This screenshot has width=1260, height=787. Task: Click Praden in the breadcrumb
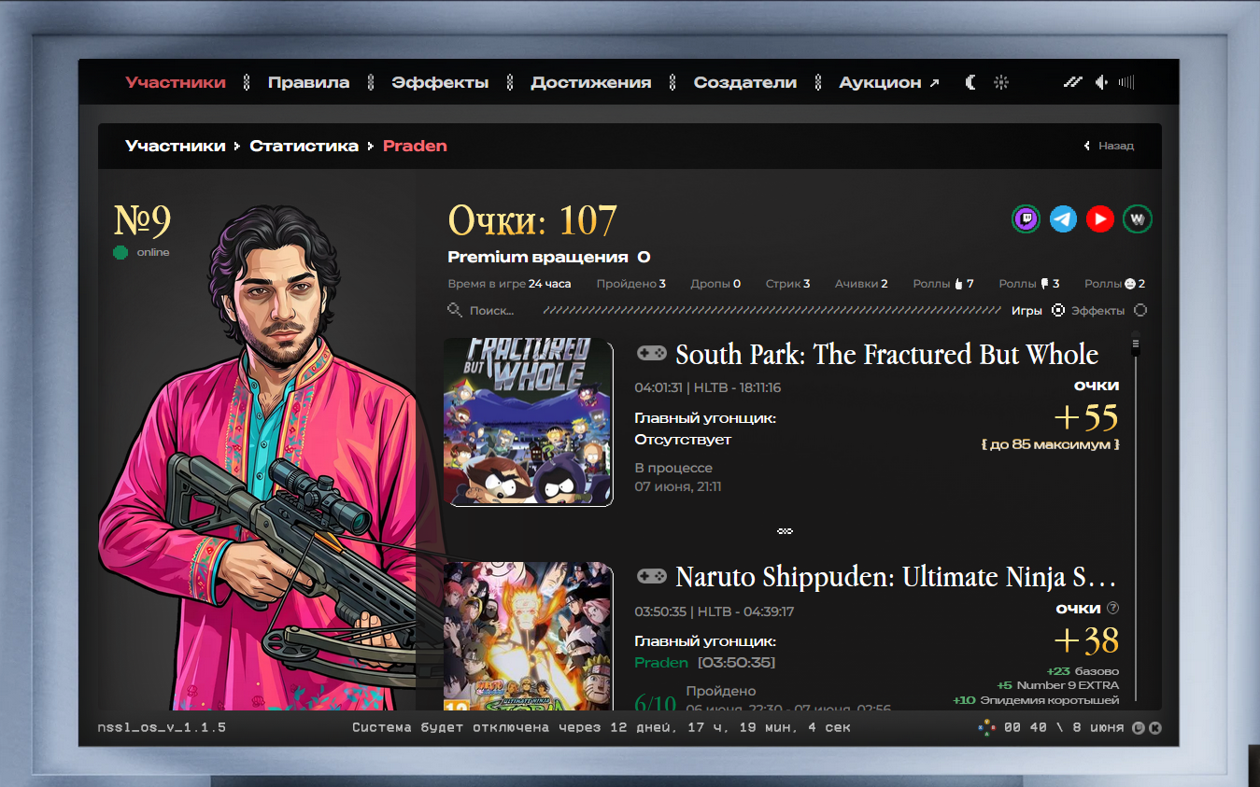point(415,146)
